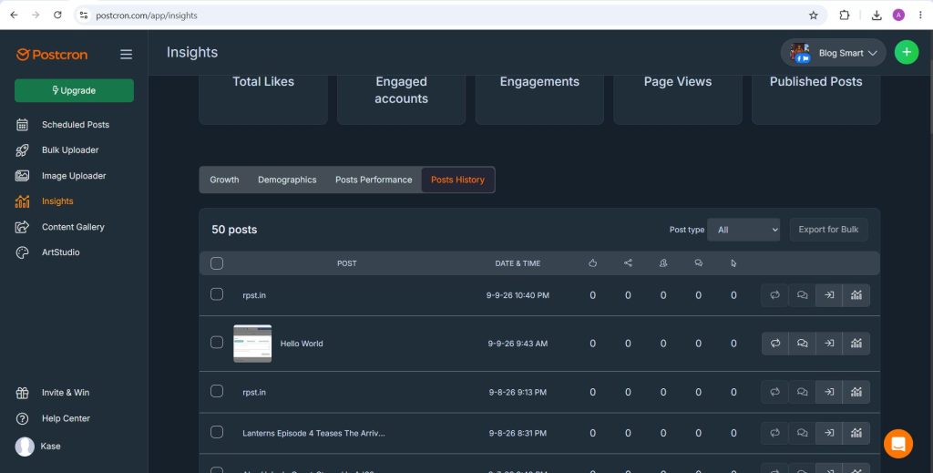Click the Kase profile avatar
Screen dimensions: 933x473
(x=25, y=447)
